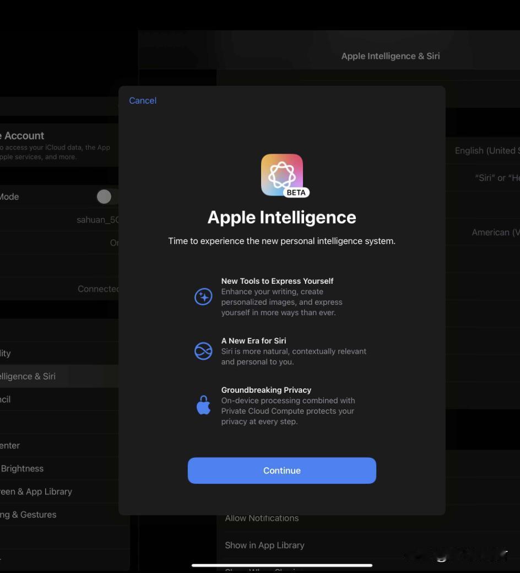Open the Account row in the Settings sidebar
The width and height of the screenshot is (520, 573).
coord(59,145)
